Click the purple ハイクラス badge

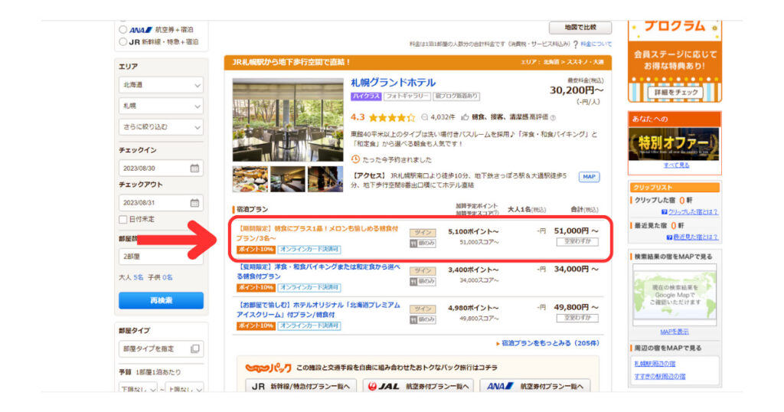[x=366, y=96]
